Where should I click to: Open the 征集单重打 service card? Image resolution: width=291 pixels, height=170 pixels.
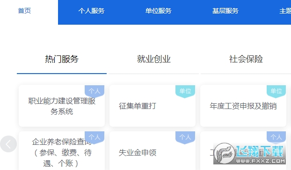[x=153, y=106]
